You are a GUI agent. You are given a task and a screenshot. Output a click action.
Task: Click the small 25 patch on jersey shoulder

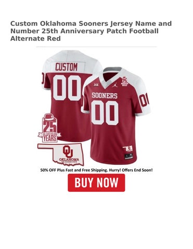(x=124, y=81)
